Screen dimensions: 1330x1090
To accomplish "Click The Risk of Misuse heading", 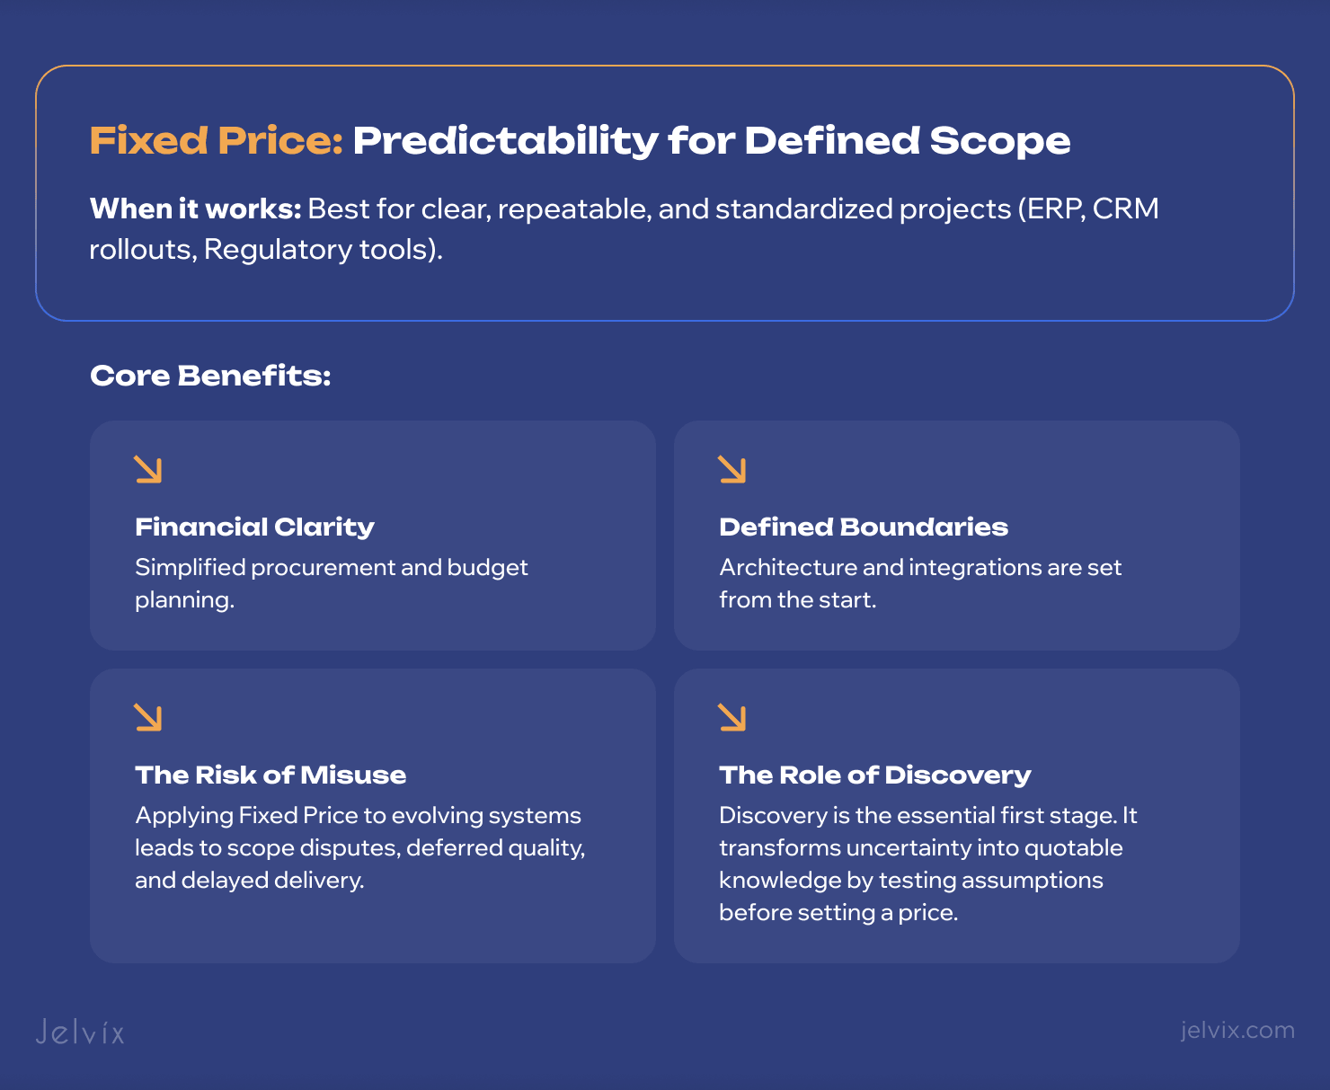I will (x=270, y=775).
